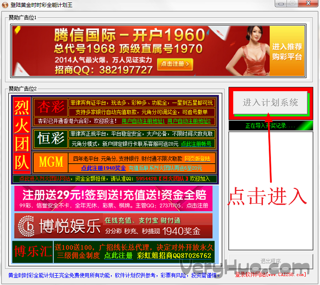Click the footer disclaimer text 黄金时时彩全能计划王完全免费
320x285 pixels.
tap(114, 276)
